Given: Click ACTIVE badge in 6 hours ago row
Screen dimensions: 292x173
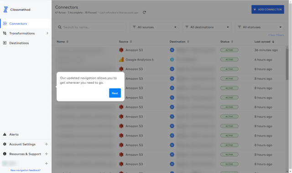Looking at the screenshot, I should pos(229,60).
